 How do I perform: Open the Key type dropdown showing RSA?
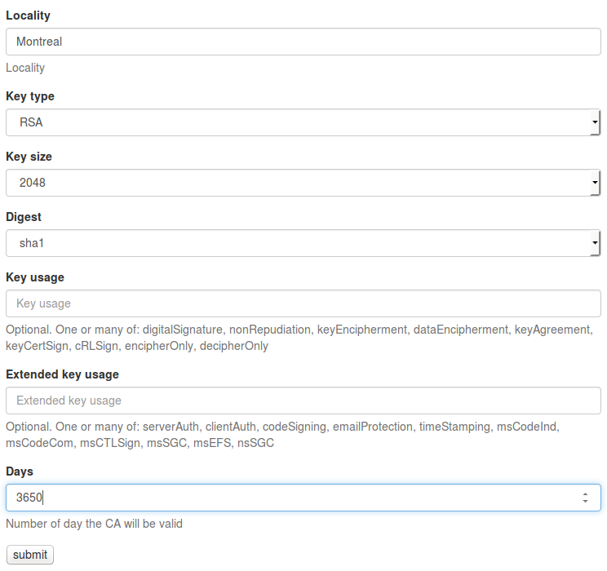303,122
